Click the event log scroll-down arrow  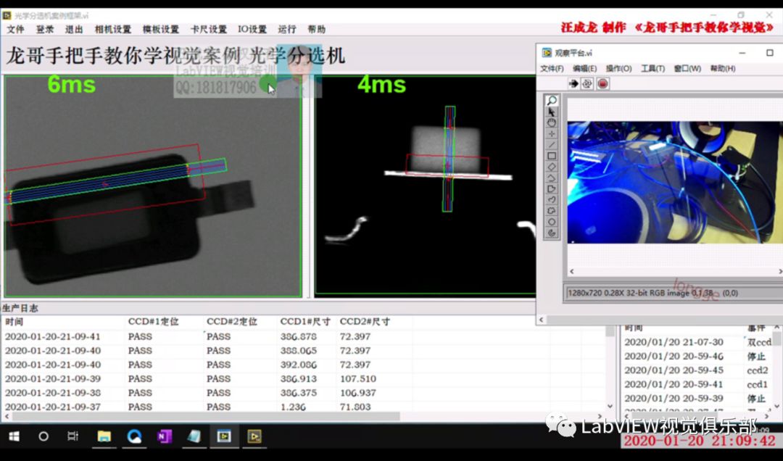tap(777, 406)
